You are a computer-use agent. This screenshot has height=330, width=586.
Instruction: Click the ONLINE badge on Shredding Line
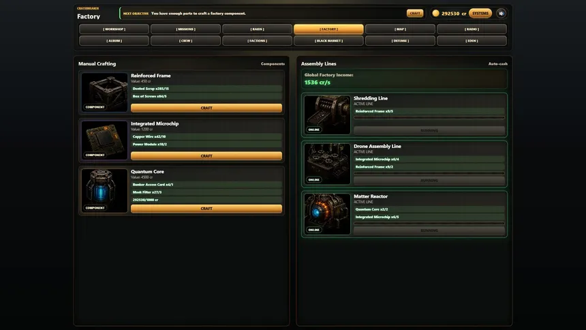314,130
